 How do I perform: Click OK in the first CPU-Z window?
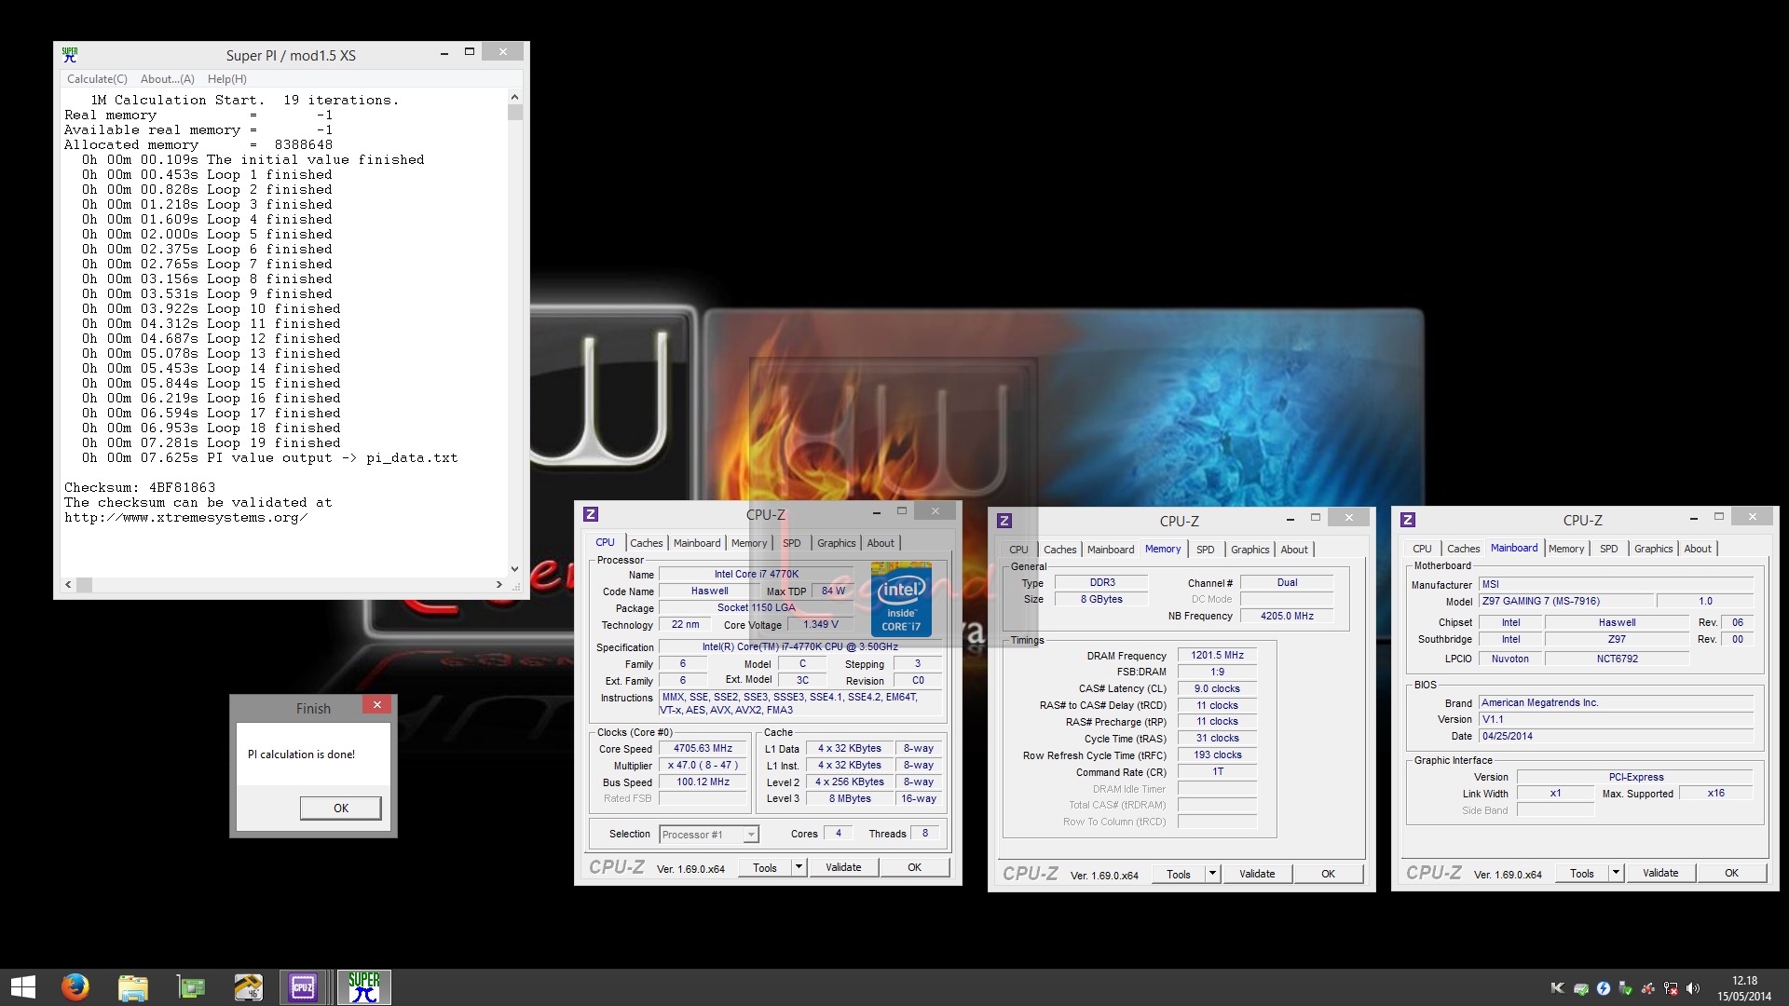pyautogui.click(x=914, y=867)
